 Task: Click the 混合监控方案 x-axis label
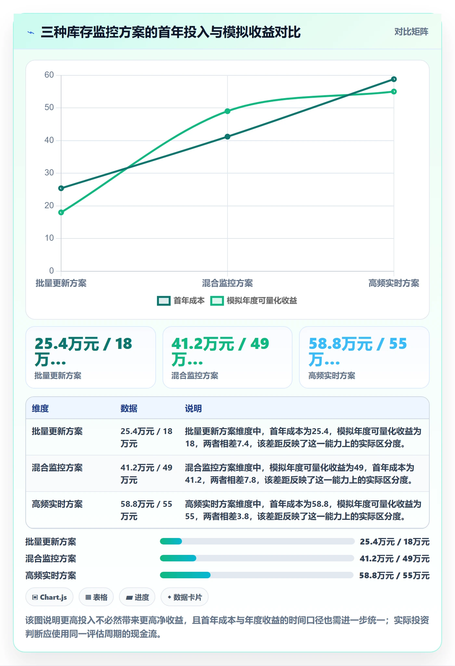pyautogui.click(x=227, y=283)
